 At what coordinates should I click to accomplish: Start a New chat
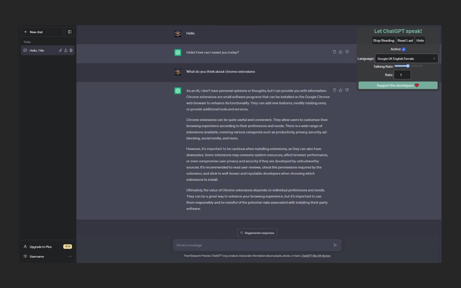42,32
